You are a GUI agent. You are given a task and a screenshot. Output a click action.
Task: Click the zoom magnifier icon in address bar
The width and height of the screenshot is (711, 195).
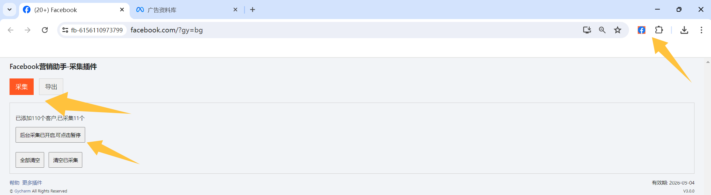[x=602, y=30]
